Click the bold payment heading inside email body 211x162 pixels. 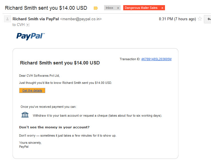(60, 63)
